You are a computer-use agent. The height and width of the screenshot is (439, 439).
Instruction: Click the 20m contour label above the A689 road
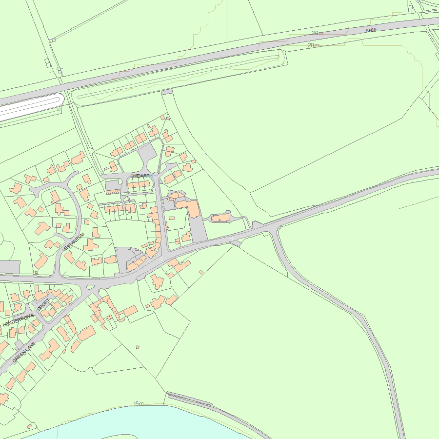click(x=318, y=33)
